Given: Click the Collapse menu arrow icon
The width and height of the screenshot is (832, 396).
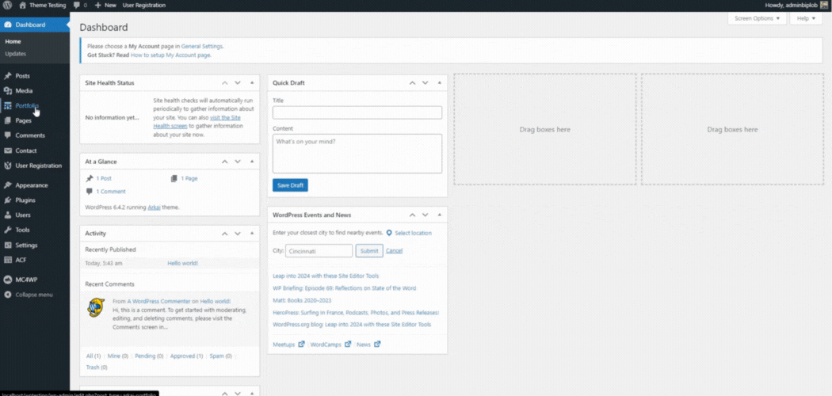Looking at the screenshot, I should [8, 295].
